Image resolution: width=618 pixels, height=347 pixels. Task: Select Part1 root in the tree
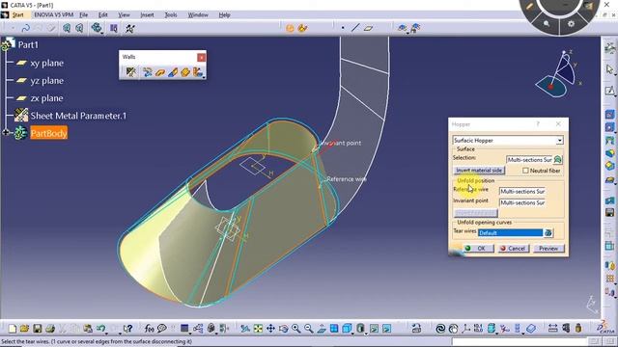coord(28,45)
